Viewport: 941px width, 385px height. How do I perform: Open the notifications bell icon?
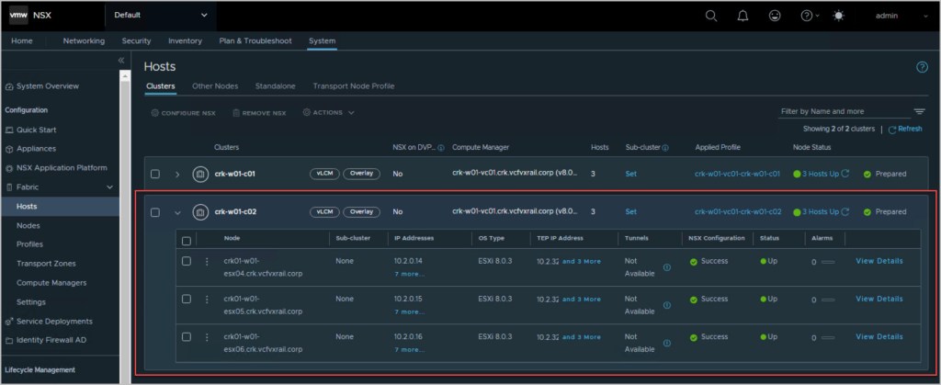click(x=743, y=16)
